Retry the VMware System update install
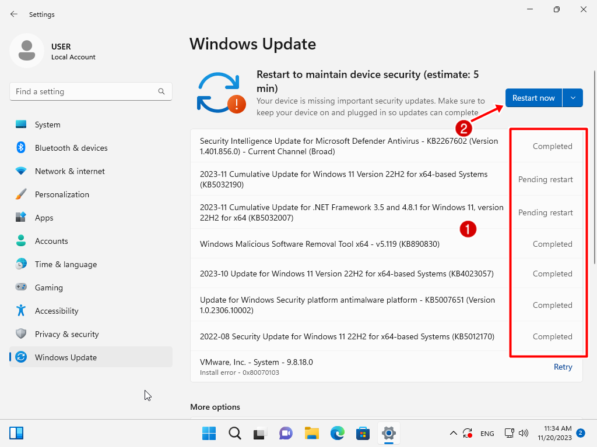Screen dimensions: 597x447 coord(563,367)
